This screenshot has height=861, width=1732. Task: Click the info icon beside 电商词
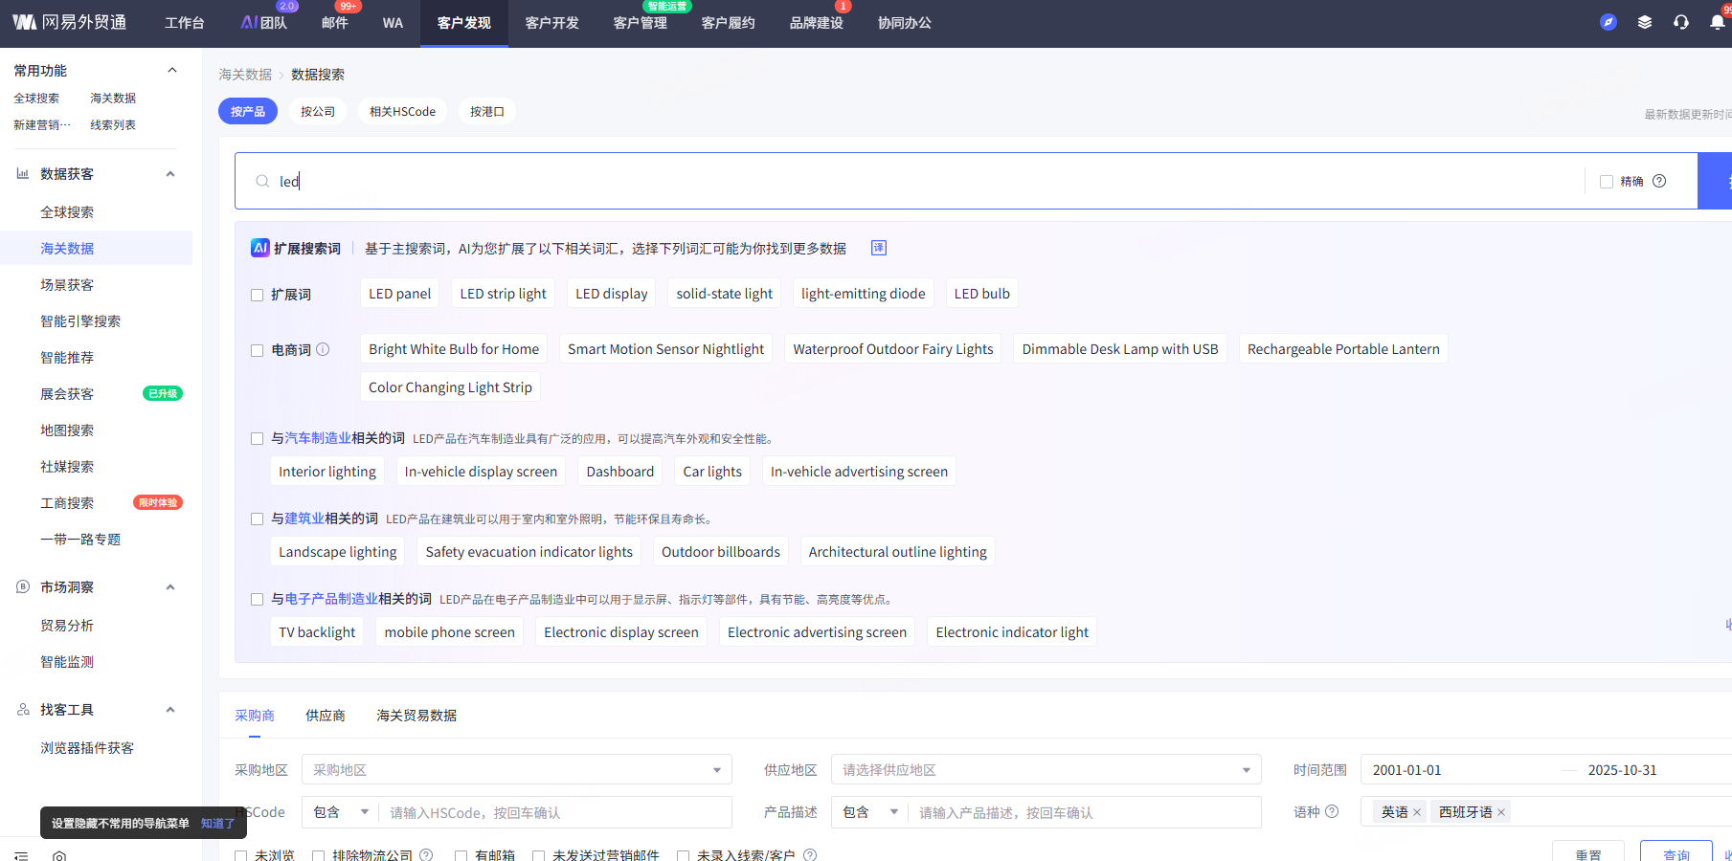coord(323,349)
